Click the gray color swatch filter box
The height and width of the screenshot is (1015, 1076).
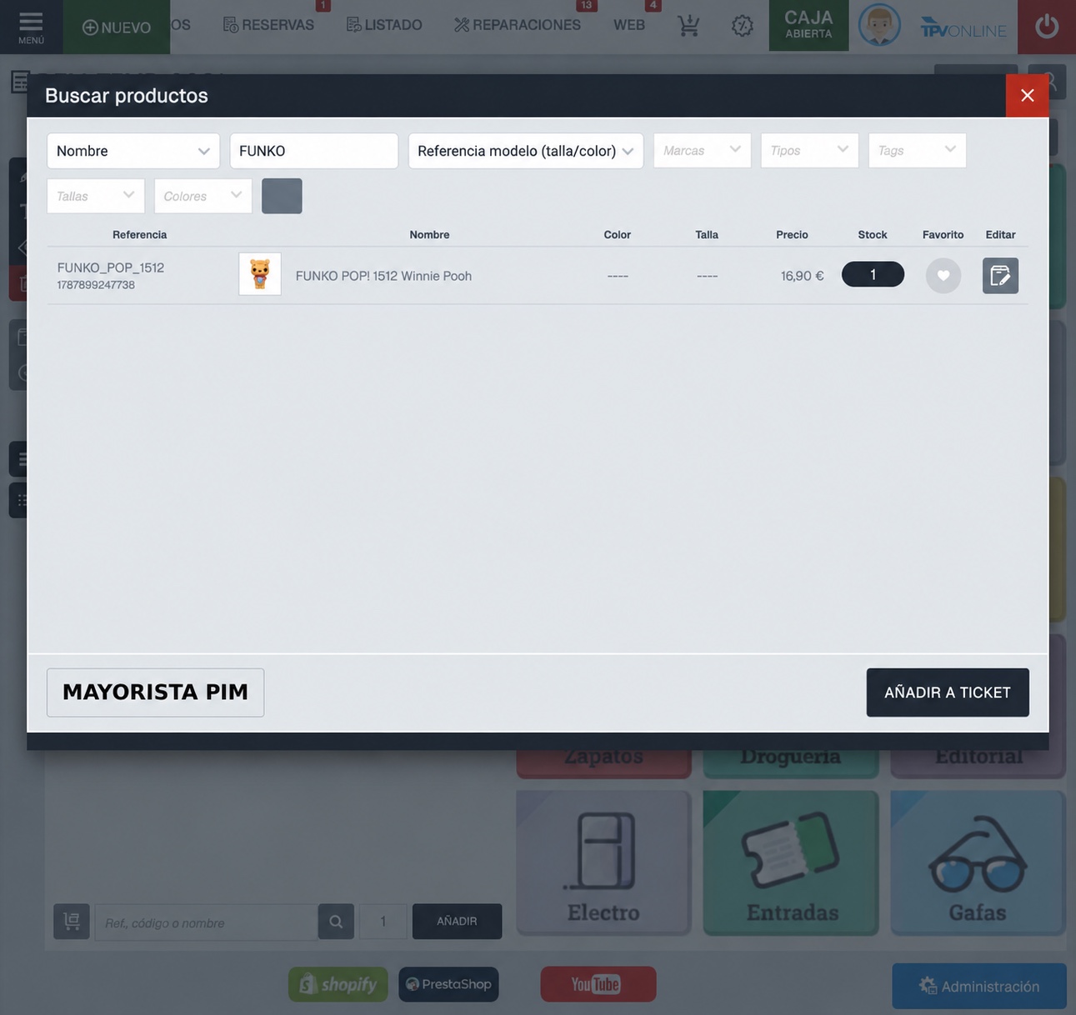pos(282,196)
